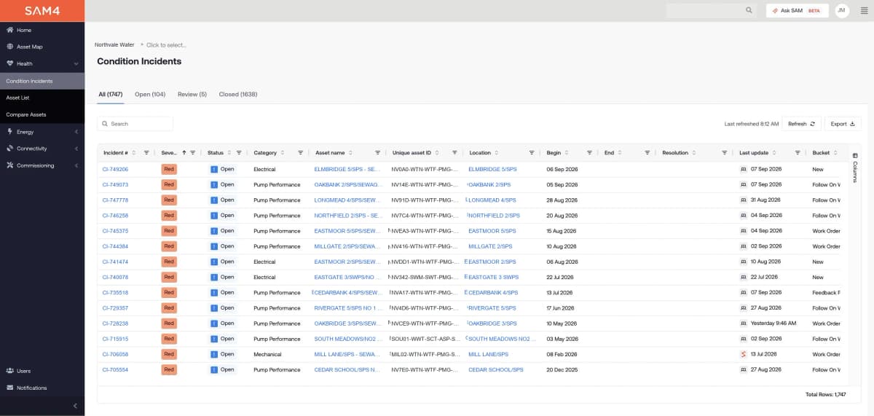
Task: Sort by Incident # arrows icon
Action: [135, 153]
